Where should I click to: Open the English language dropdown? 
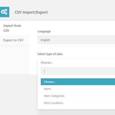pos(76,40)
